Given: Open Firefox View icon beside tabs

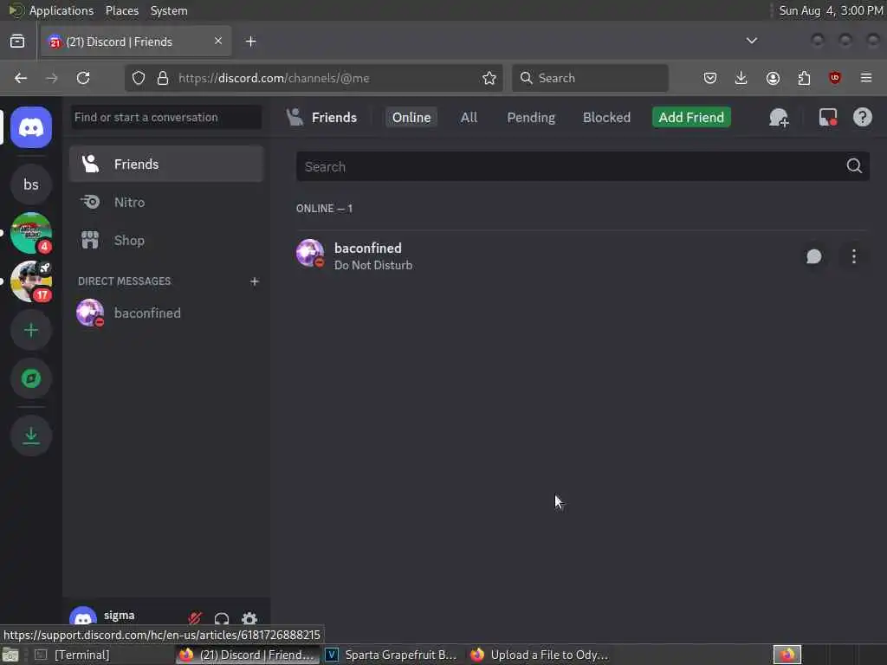Looking at the screenshot, I should click(17, 42).
